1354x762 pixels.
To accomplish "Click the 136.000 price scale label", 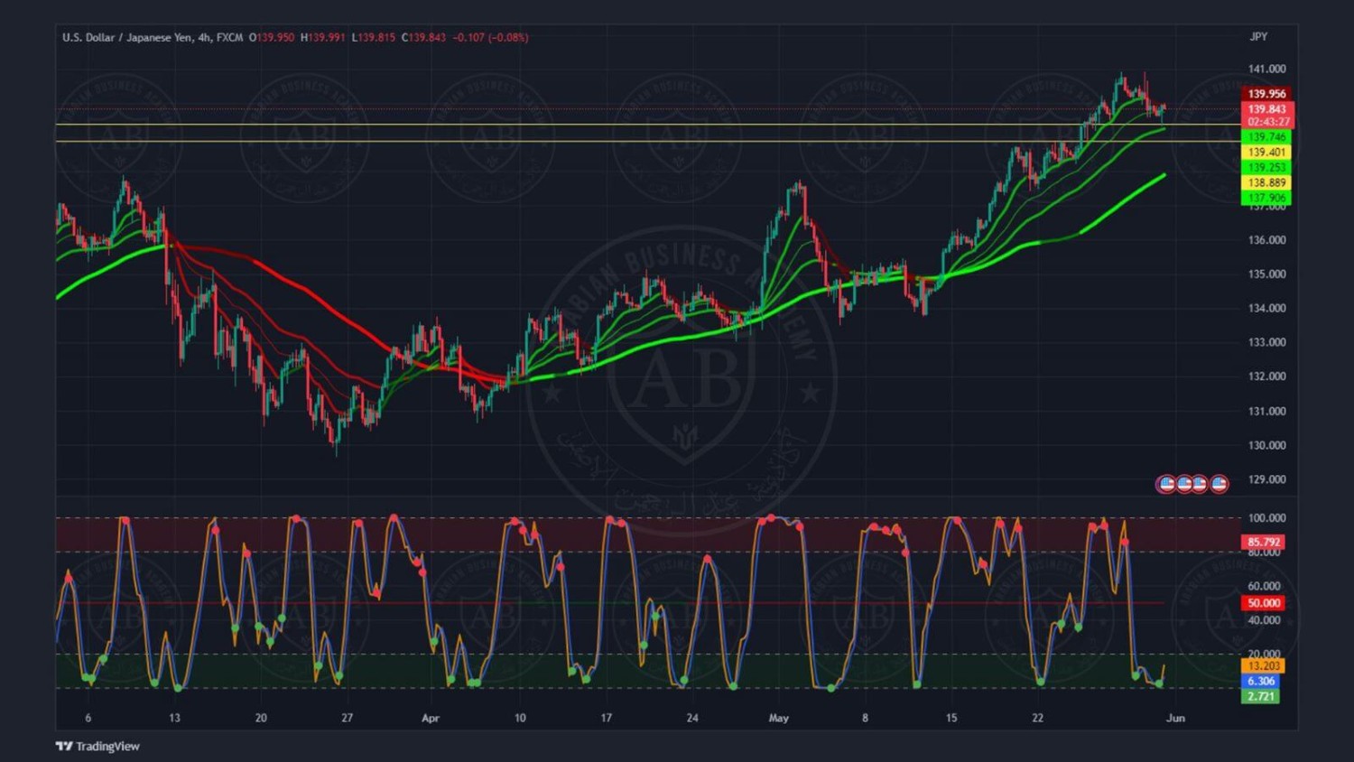I will click(x=1266, y=240).
